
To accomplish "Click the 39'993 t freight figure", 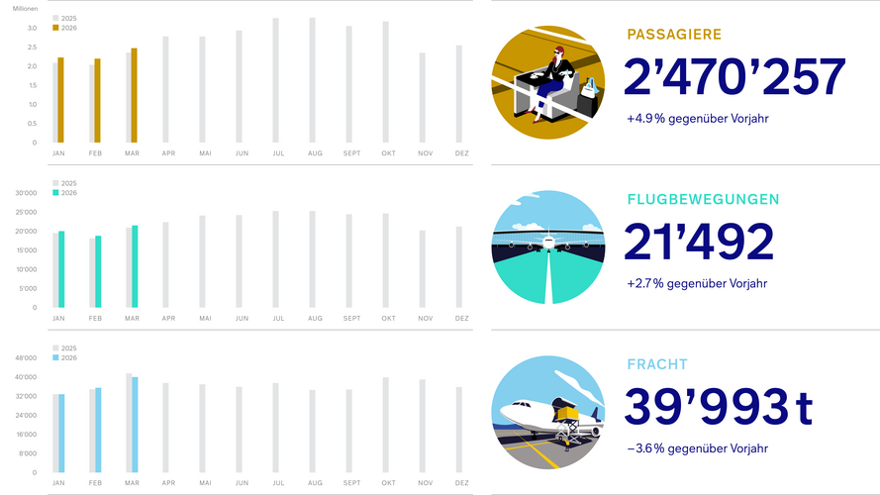I will tap(719, 408).
